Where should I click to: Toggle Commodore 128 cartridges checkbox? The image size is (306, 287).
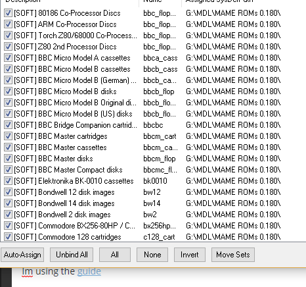8,237
